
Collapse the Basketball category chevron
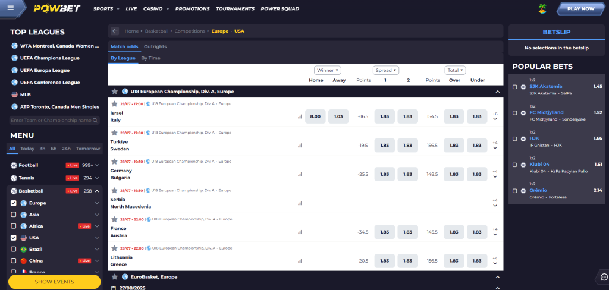(x=97, y=191)
